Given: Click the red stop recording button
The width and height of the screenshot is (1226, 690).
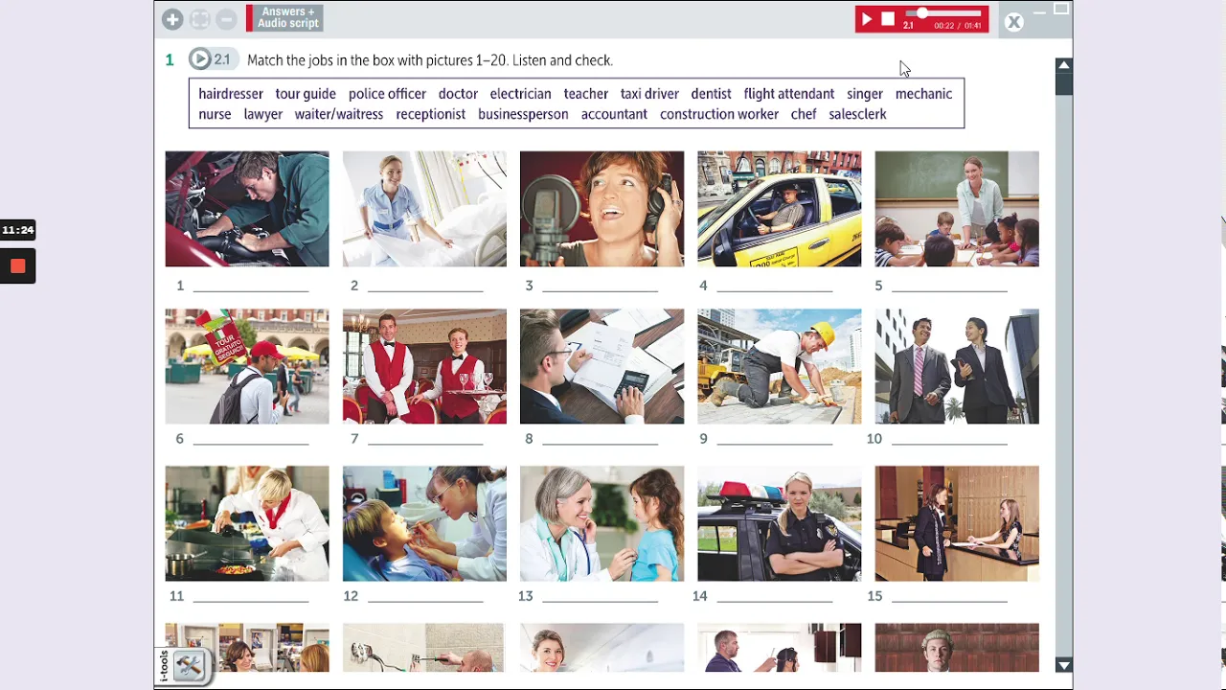Looking at the screenshot, I should coord(17,266).
